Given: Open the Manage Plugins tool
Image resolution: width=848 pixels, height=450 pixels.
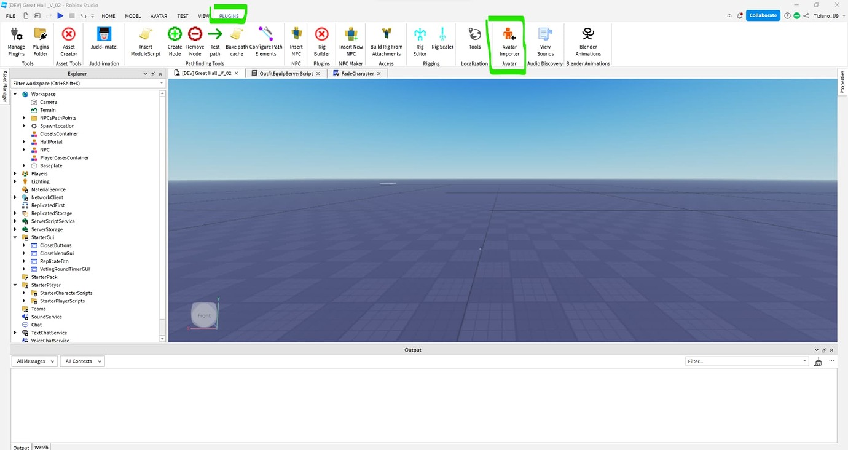Looking at the screenshot, I should pos(17,41).
